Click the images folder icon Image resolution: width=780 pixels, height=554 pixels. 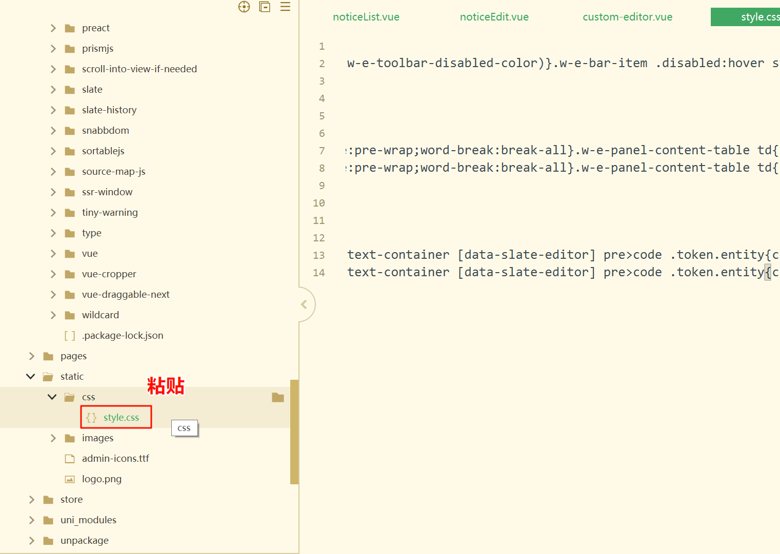70,438
